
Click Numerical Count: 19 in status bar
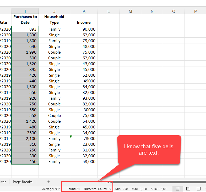(97, 189)
